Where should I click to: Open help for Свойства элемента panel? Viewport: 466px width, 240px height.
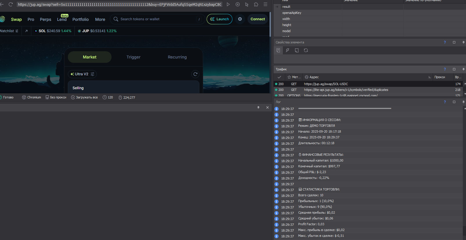(x=445, y=42)
